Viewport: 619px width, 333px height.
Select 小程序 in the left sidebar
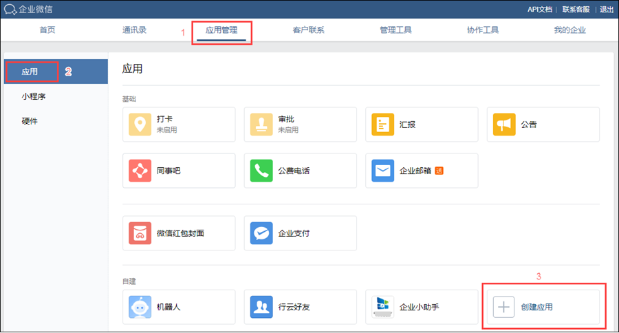click(34, 96)
